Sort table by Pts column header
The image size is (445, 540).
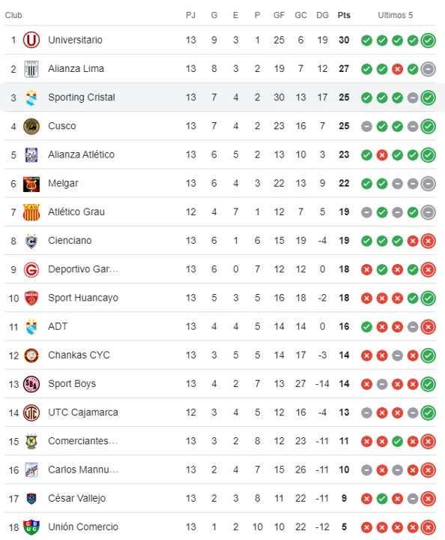coord(344,15)
